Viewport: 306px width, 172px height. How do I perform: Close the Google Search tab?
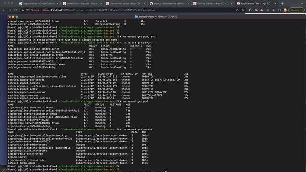click(57, 3)
